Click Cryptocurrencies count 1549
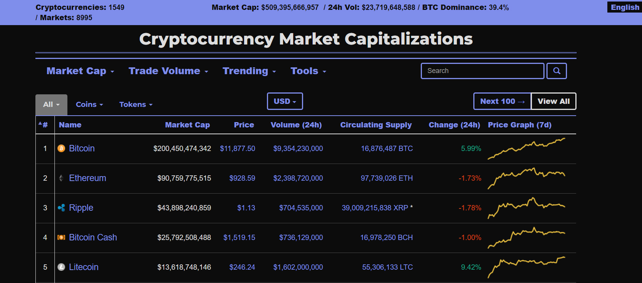642x283 pixels. (117, 7)
